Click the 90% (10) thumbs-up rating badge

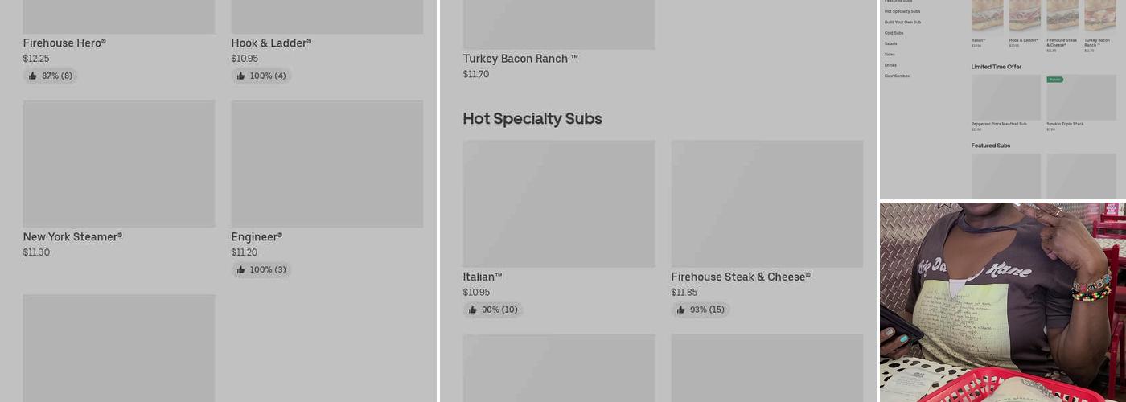[x=493, y=310]
